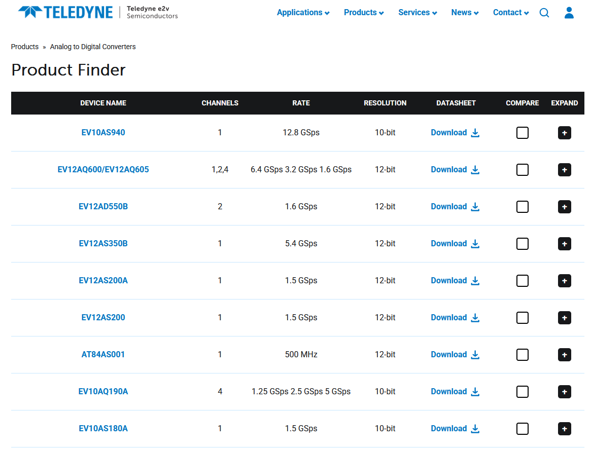Click the Analog to Digital Converters breadcrumb

[93, 47]
